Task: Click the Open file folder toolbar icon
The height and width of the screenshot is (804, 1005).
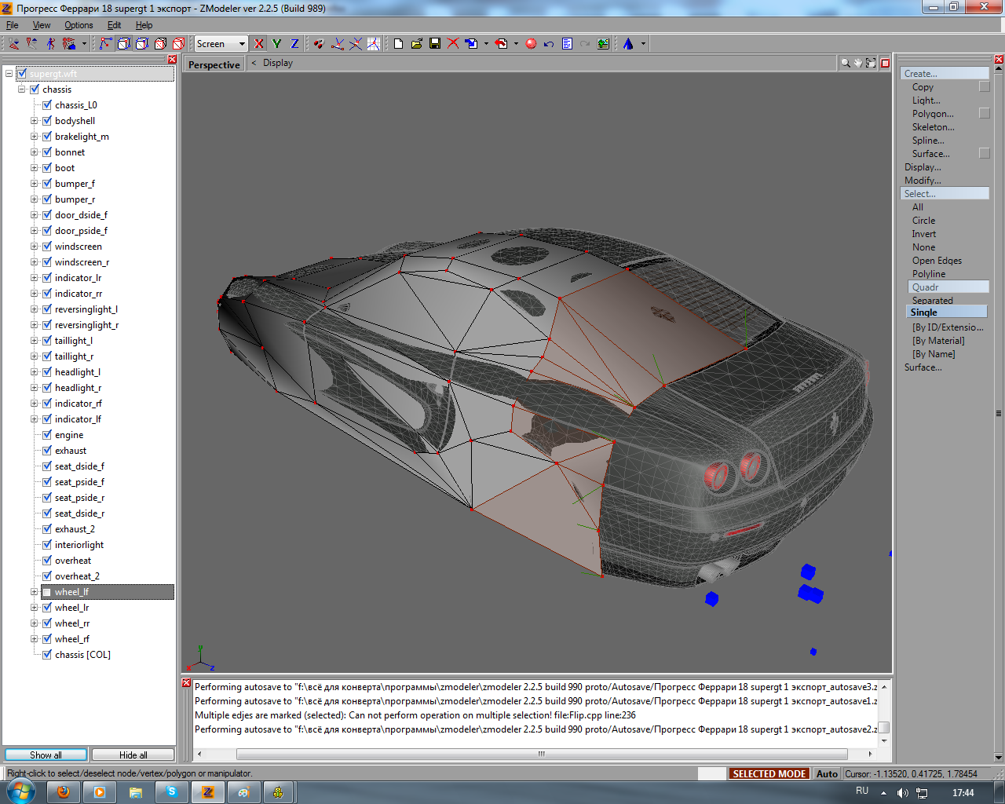Action: (416, 44)
